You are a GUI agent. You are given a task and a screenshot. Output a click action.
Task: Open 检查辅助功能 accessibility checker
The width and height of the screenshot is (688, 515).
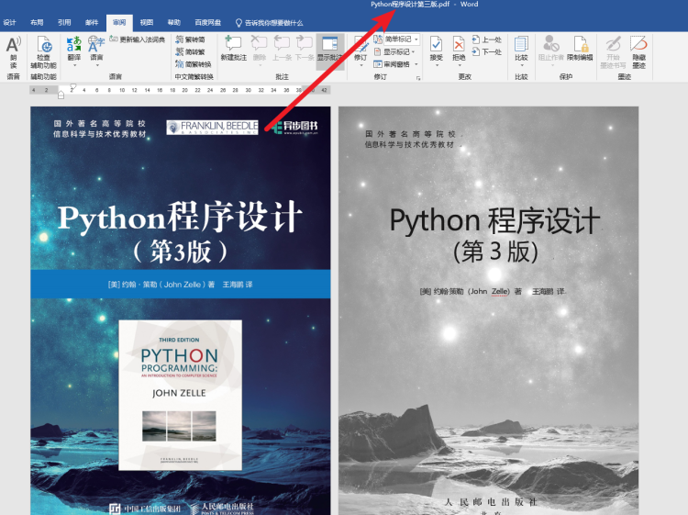[x=43, y=53]
